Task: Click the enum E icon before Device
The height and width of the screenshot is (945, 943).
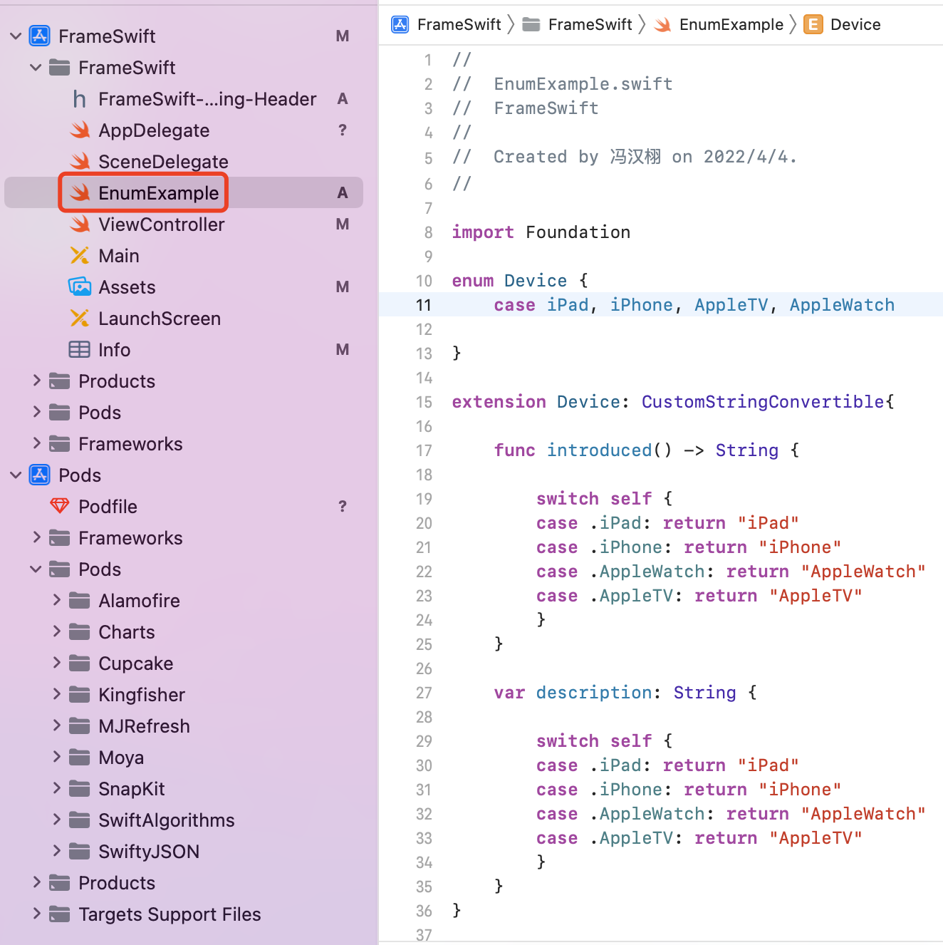Action: coord(813,25)
